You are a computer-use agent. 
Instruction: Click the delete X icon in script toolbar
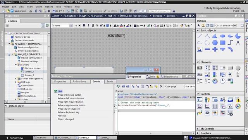click(161, 86)
